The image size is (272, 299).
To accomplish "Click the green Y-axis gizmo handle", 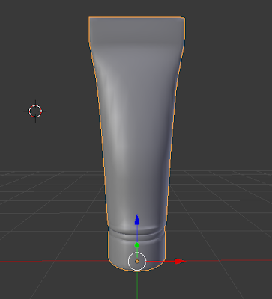I will (137, 245).
